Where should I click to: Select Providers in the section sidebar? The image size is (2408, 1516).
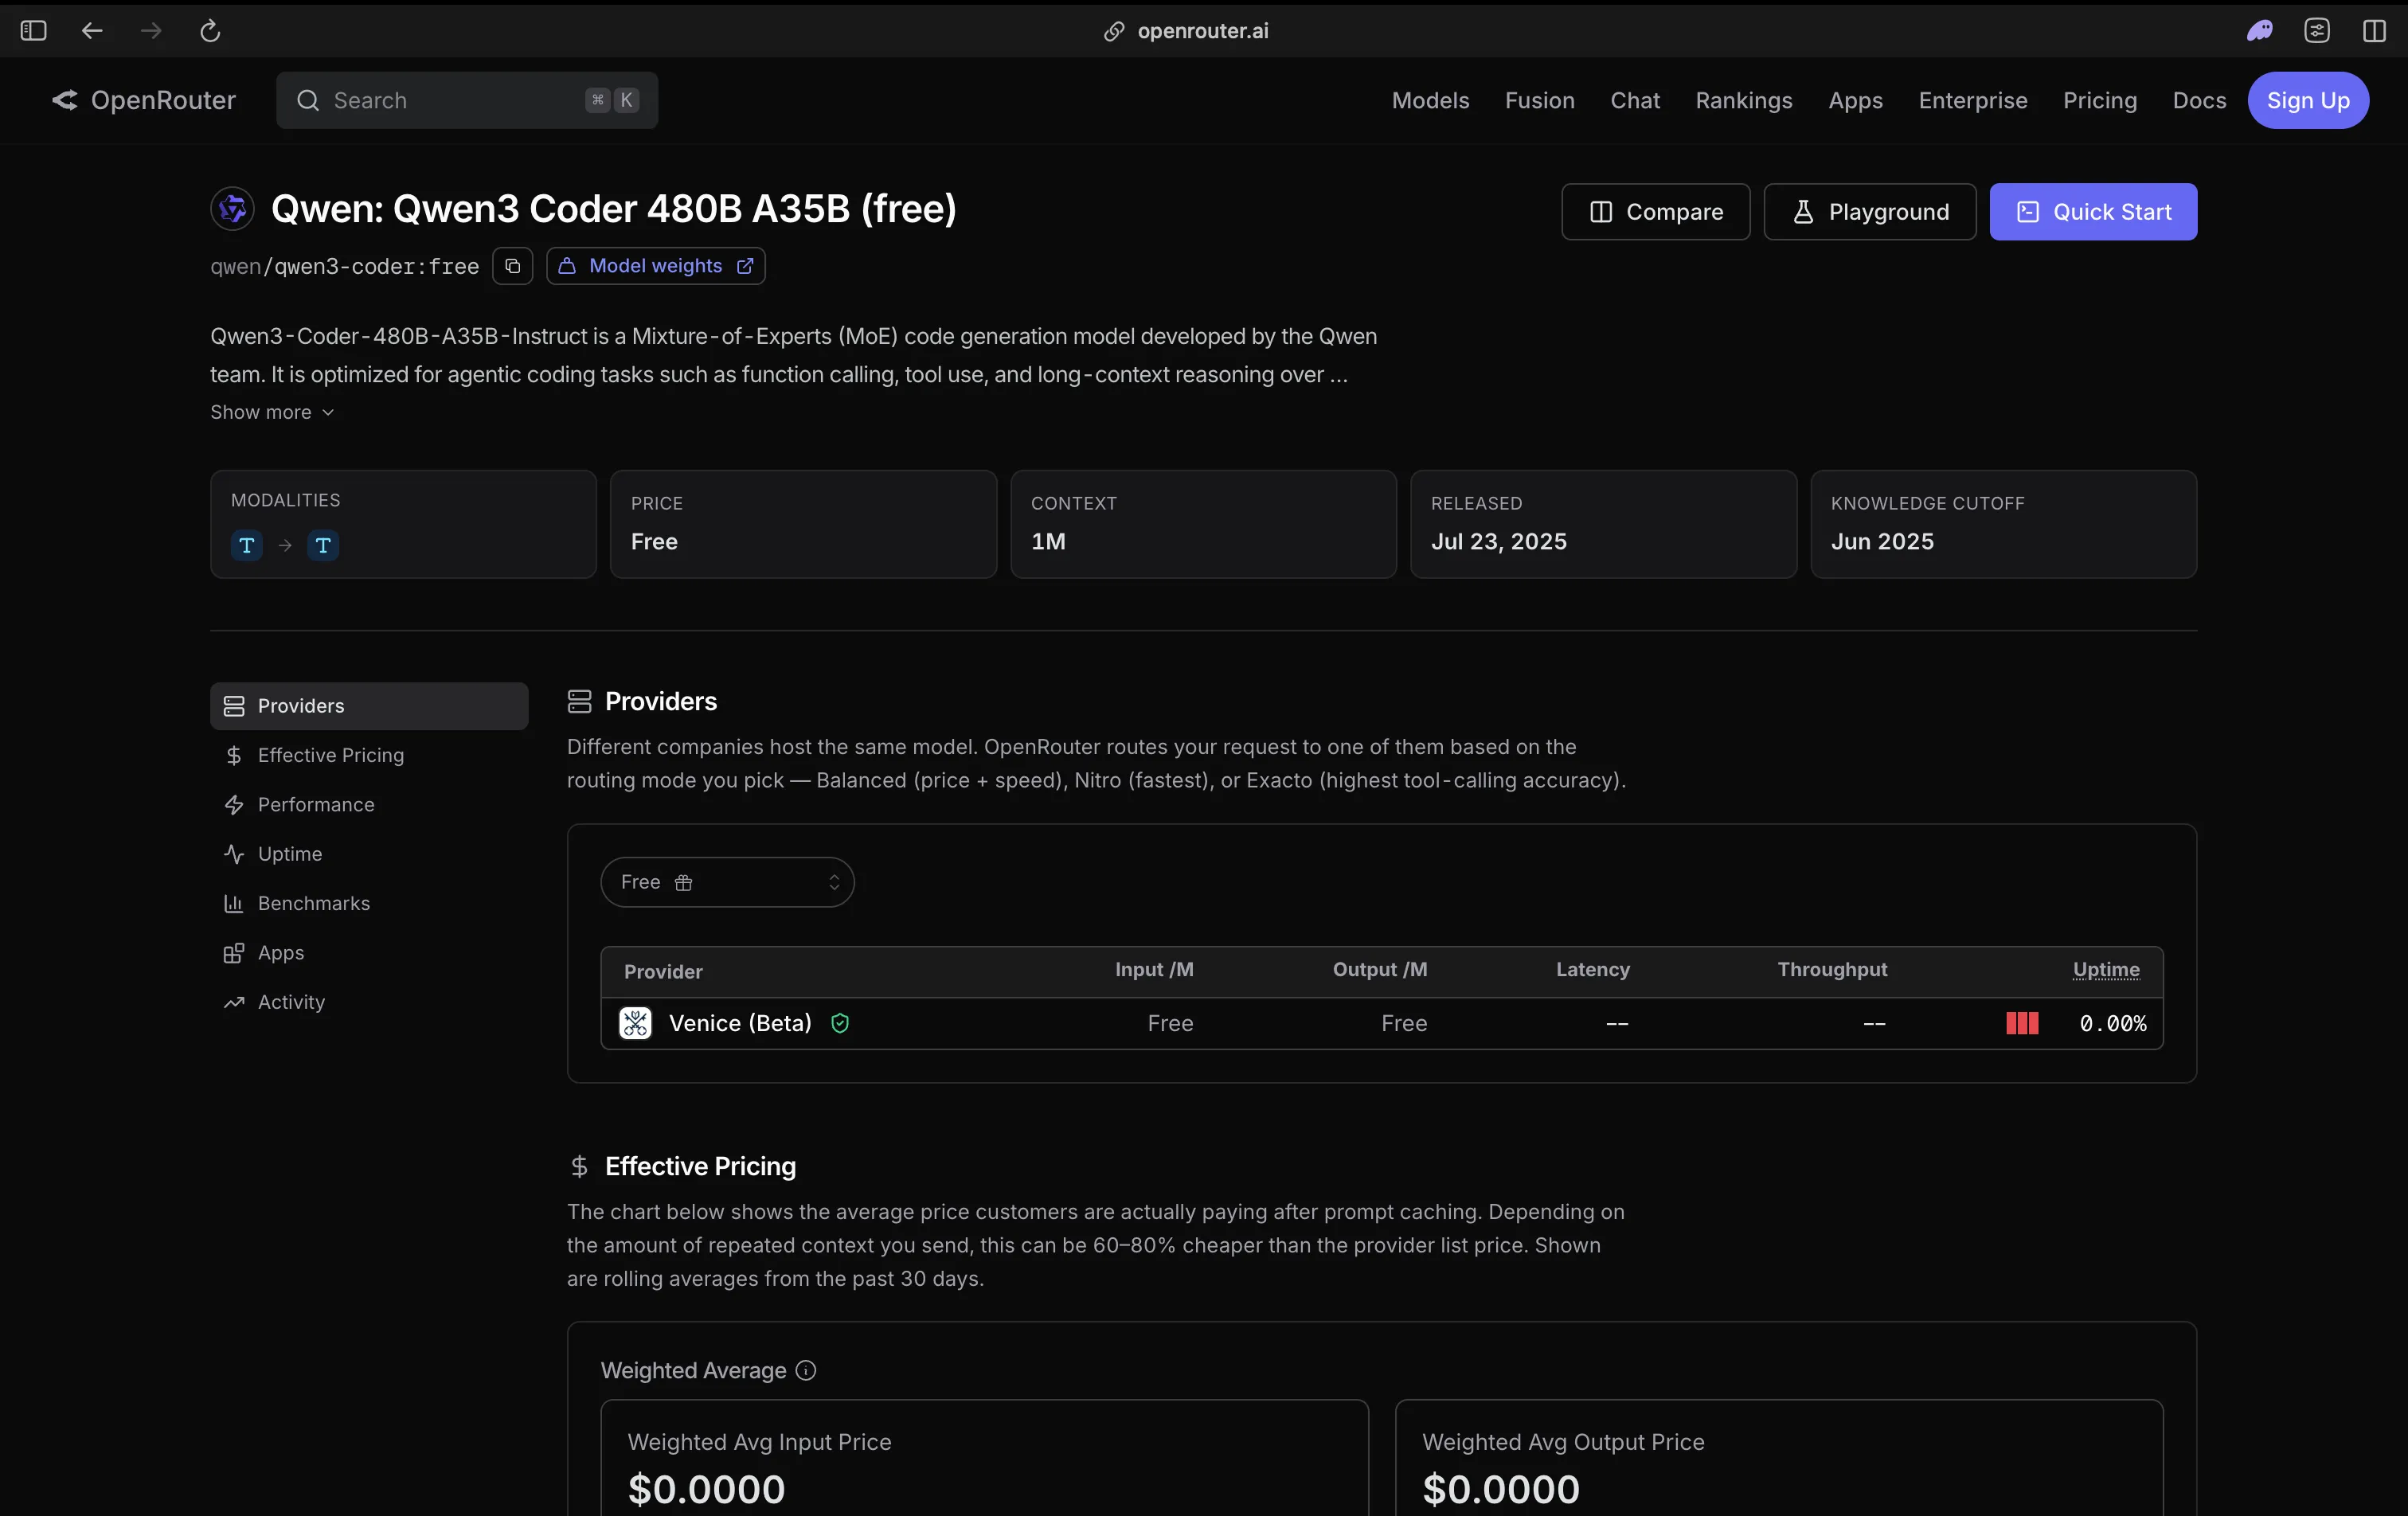pos(369,706)
